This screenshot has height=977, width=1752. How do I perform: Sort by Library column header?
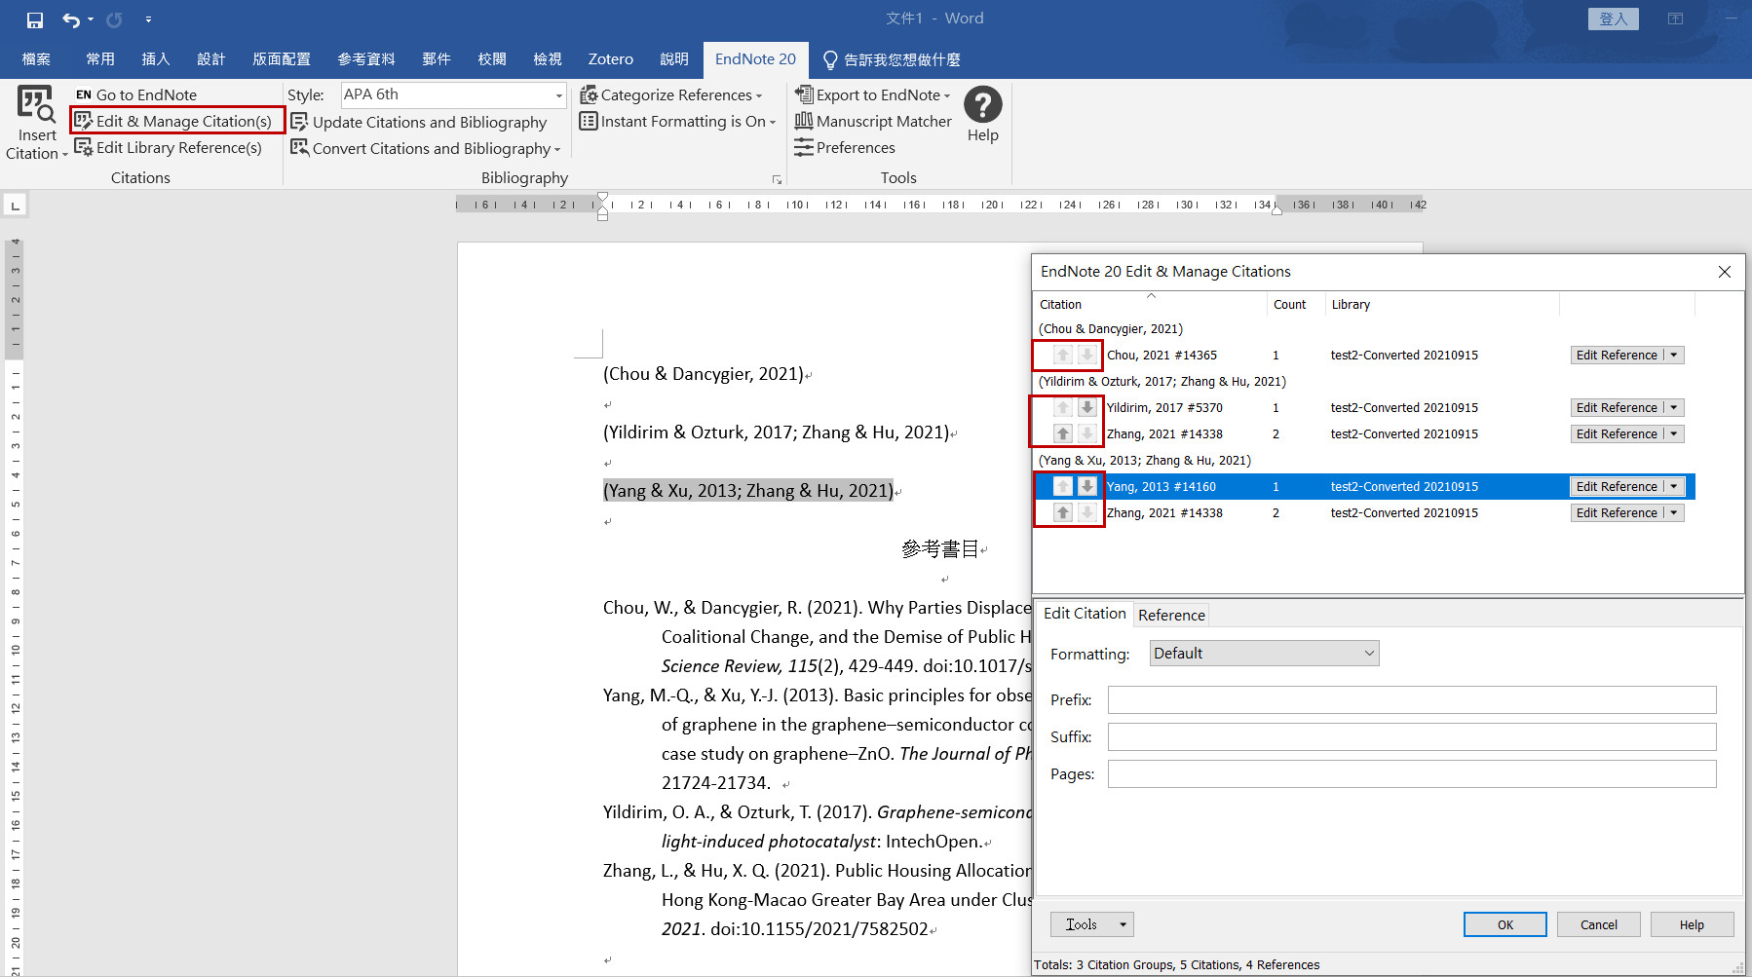pyautogui.click(x=1442, y=304)
